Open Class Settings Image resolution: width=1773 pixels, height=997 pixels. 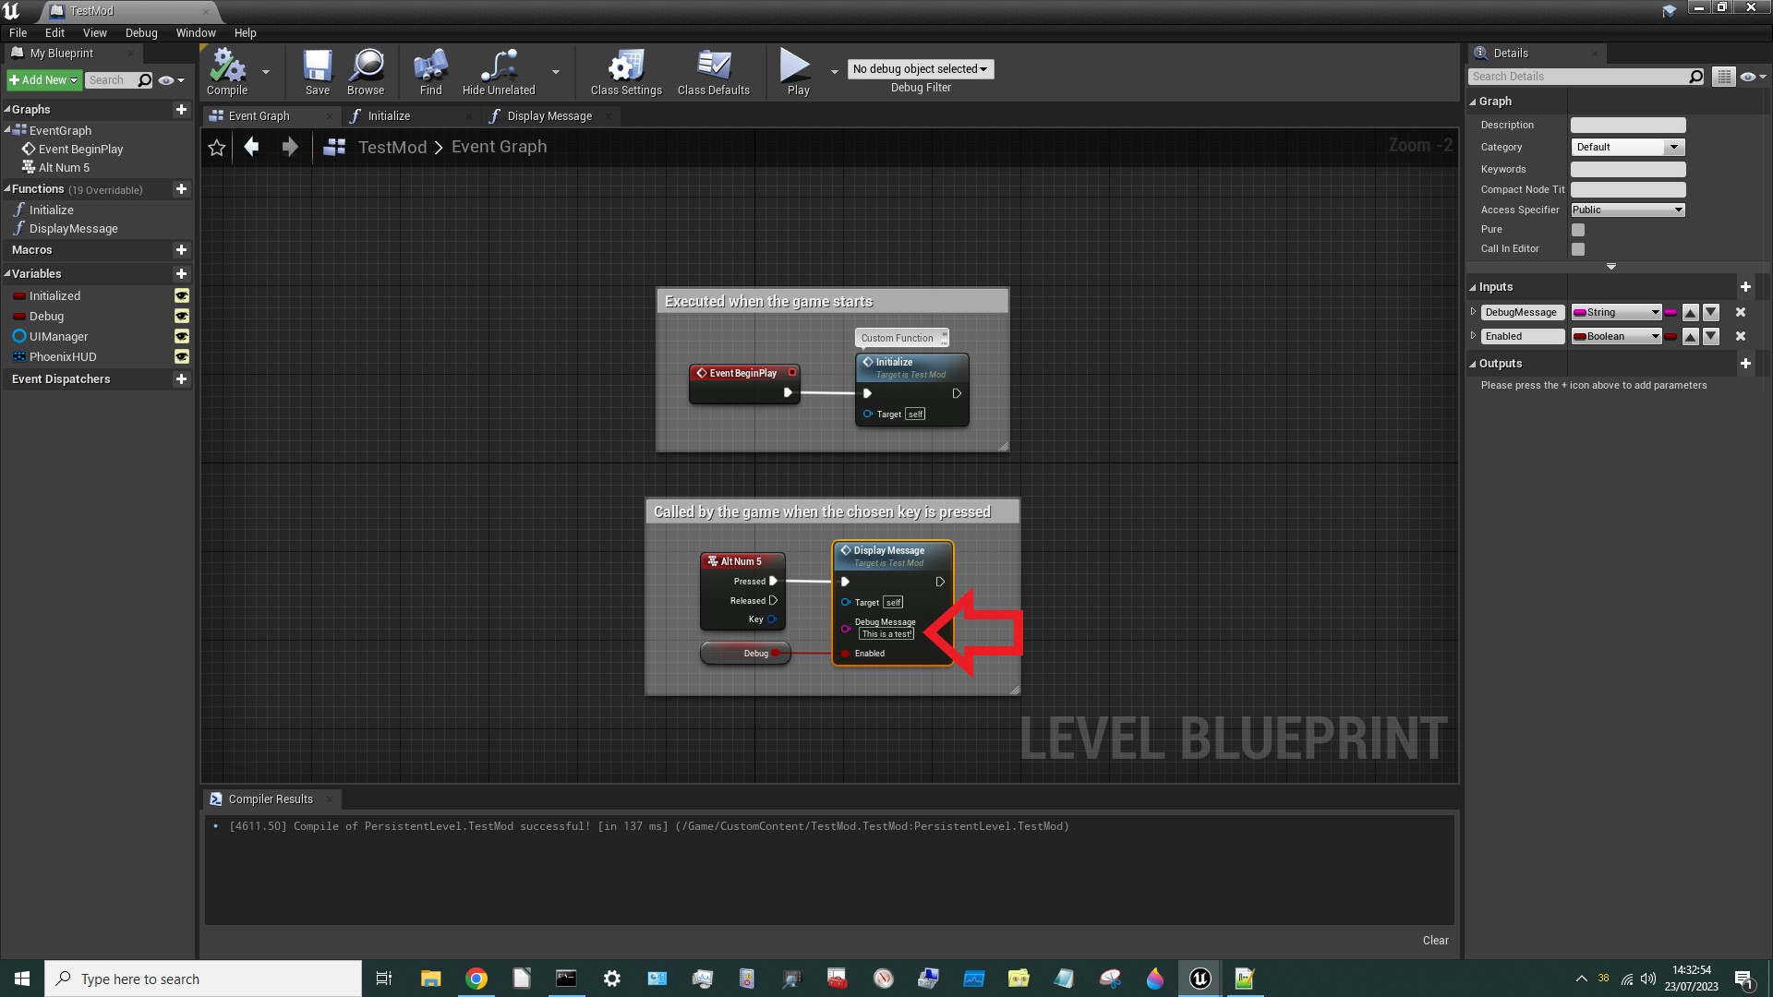click(626, 72)
